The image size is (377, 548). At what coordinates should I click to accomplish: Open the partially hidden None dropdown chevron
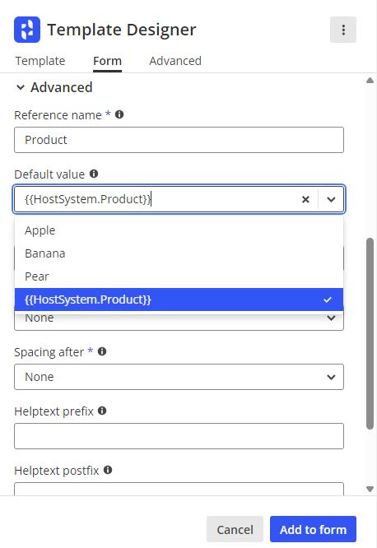click(331, 318)
